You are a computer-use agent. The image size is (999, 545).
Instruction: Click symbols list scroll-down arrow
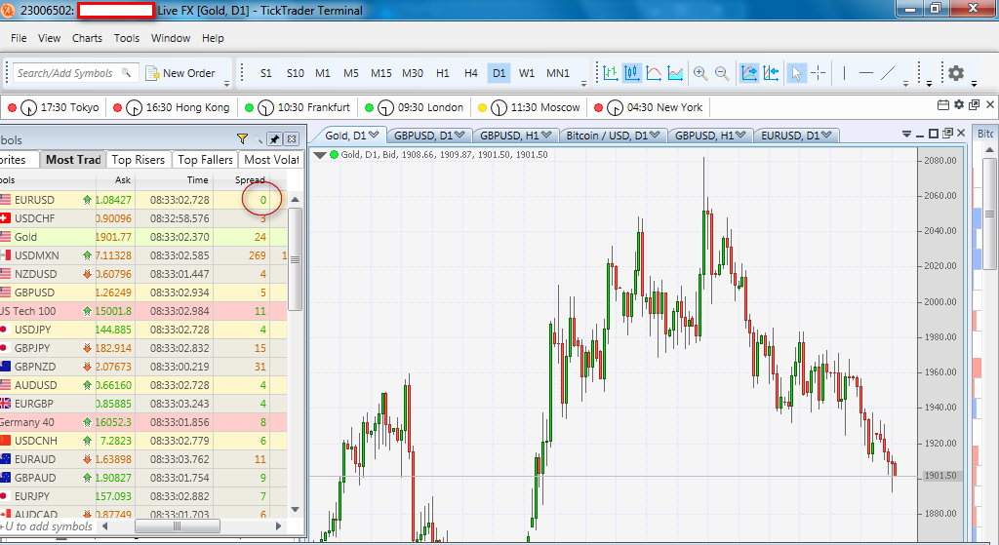(x=295, y=509)
